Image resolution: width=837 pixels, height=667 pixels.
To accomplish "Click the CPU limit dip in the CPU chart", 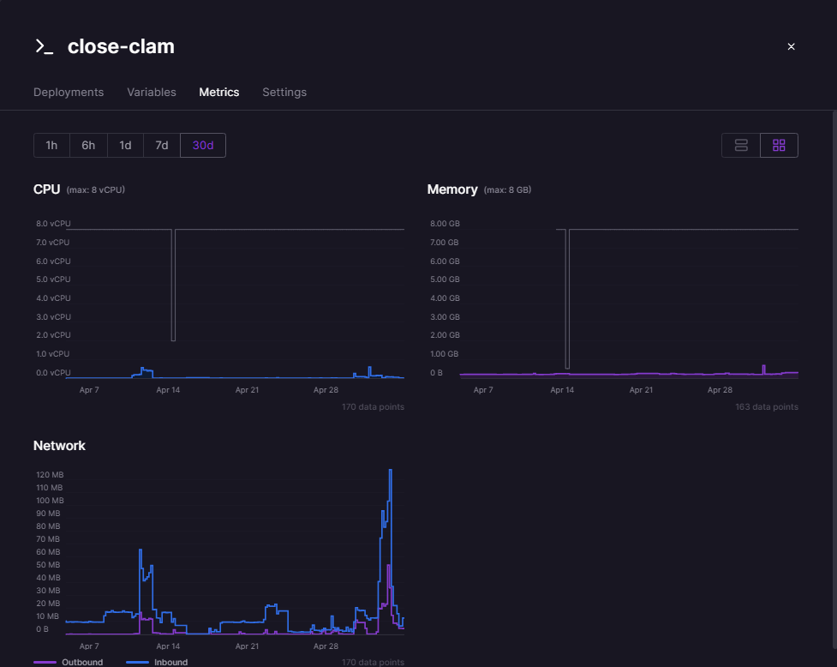I will (x=174, y=285).
